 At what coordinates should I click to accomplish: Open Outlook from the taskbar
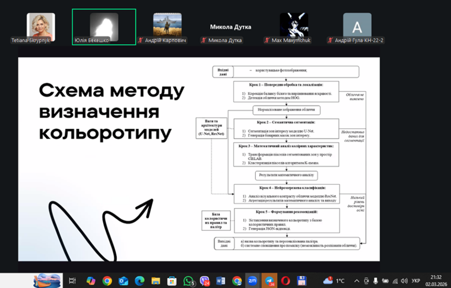click(123, 281)
